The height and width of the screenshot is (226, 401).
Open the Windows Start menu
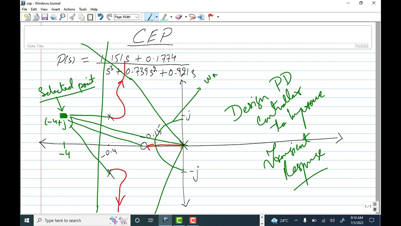(27, 220)
